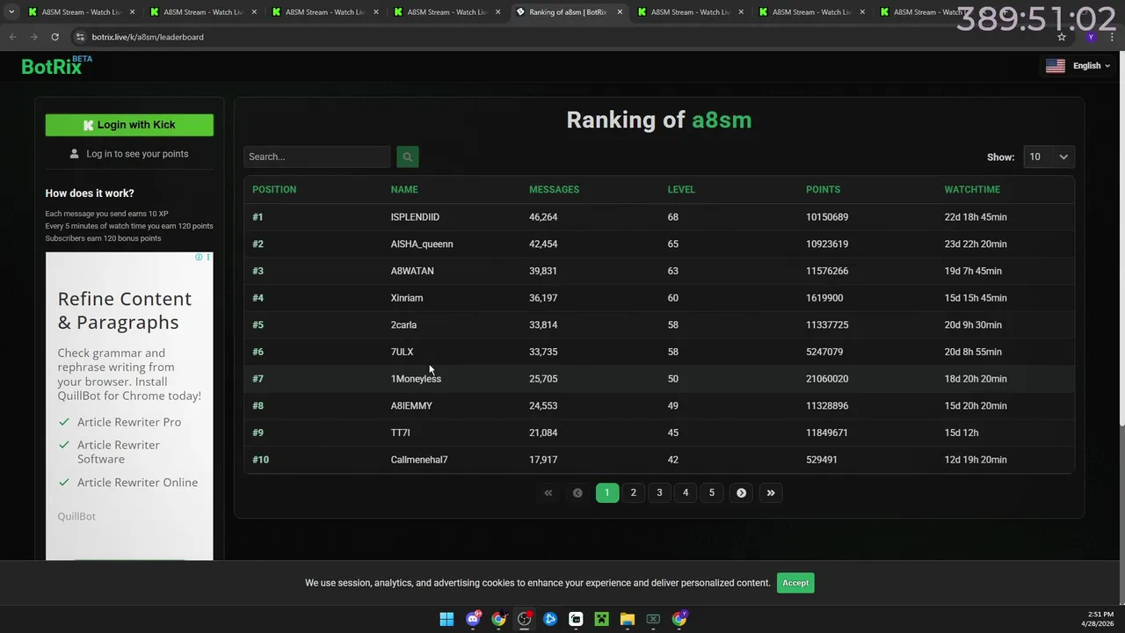Click the POINTS column header
1125x633 pixels.
[x=823, y=189]
